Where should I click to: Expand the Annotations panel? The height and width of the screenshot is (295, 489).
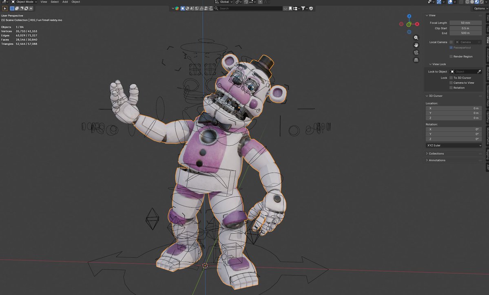point(435,160)
